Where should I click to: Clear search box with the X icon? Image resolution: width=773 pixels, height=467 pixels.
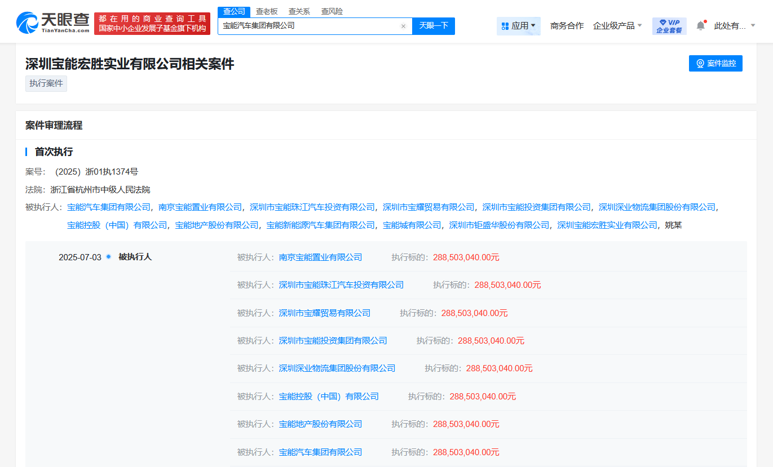tap(403, 26)
